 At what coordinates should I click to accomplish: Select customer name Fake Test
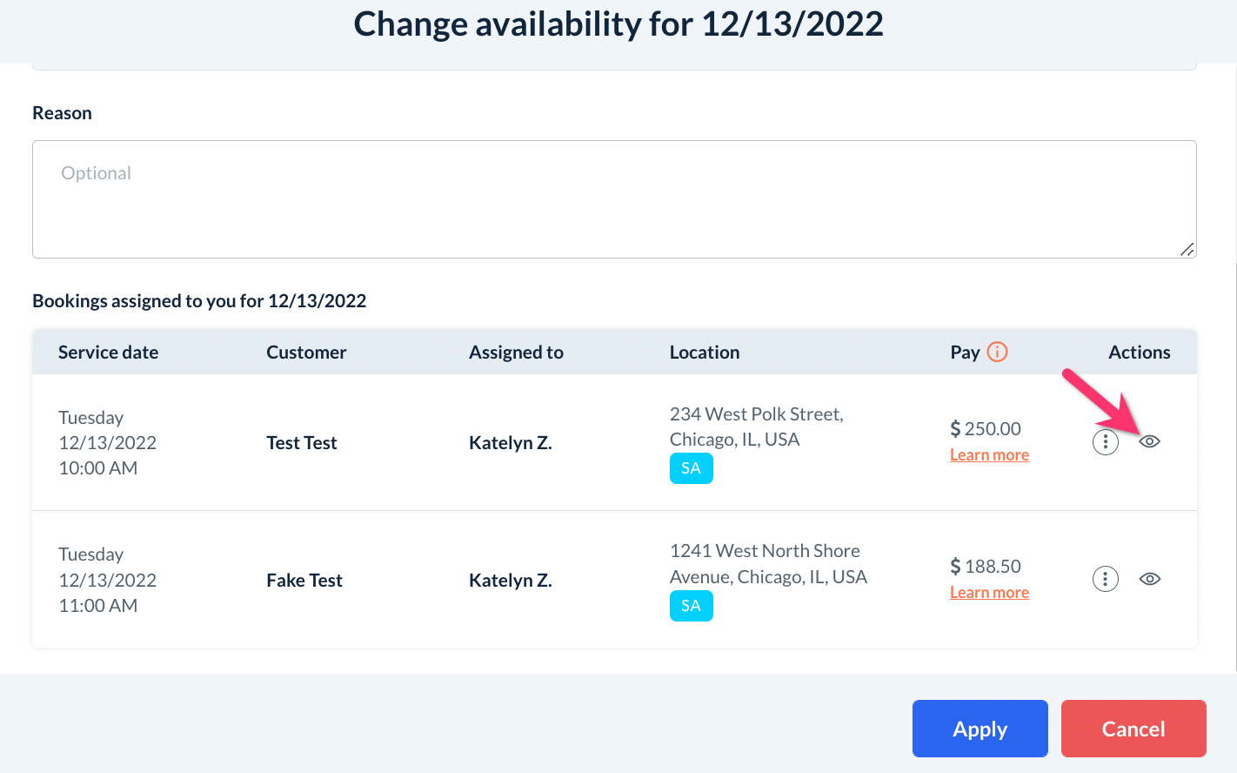[304, 581]
